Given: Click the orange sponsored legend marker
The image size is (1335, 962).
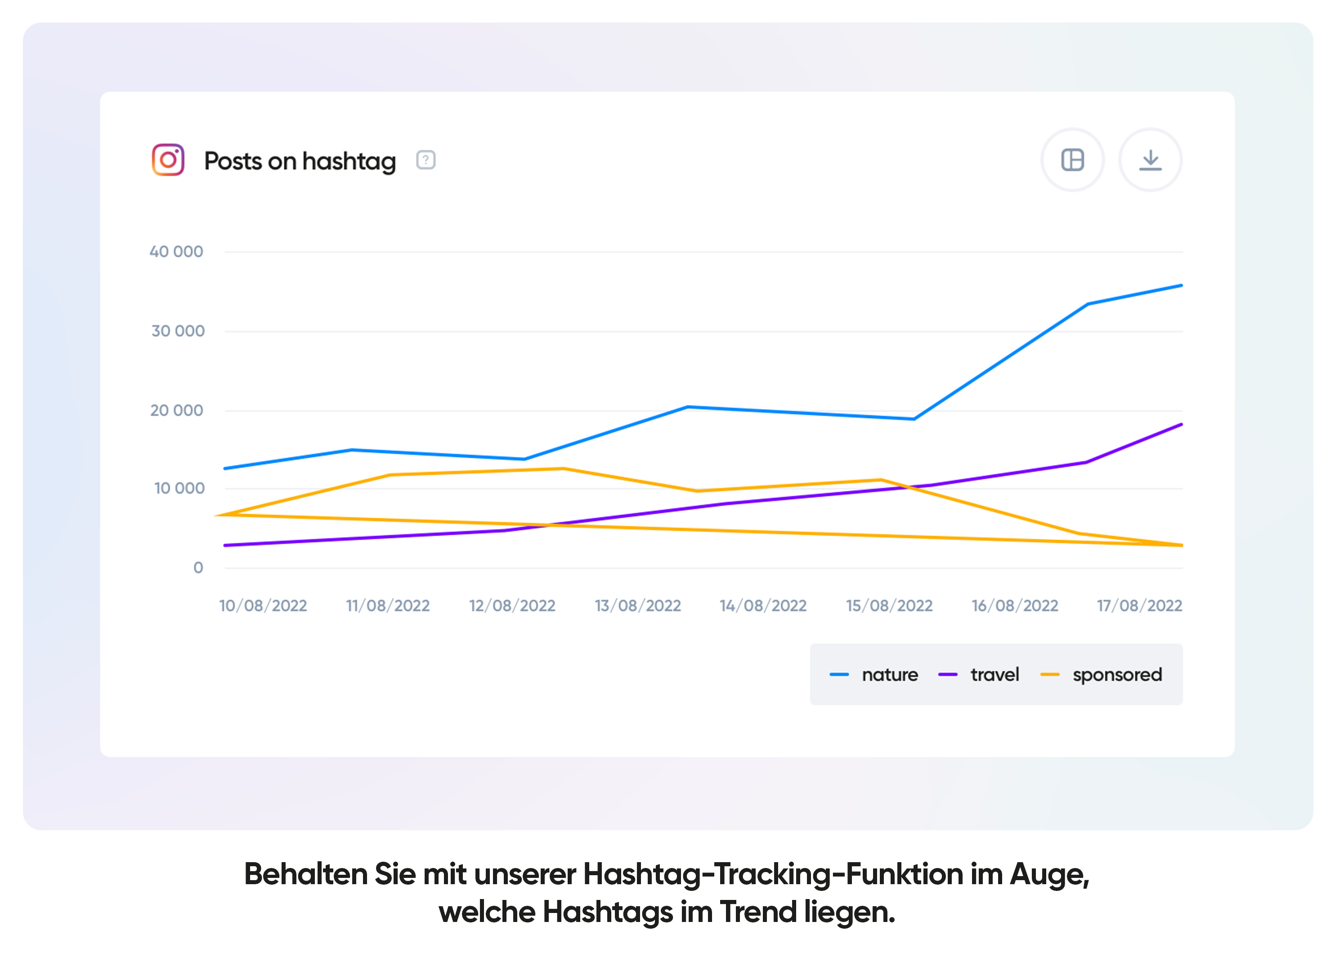Looking at the screenshot, I should 1049,674.
